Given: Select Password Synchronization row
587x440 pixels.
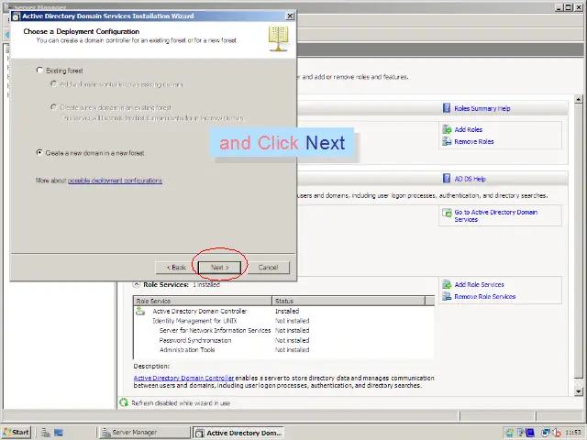Looking at the screenshot, I should [283, 340].
